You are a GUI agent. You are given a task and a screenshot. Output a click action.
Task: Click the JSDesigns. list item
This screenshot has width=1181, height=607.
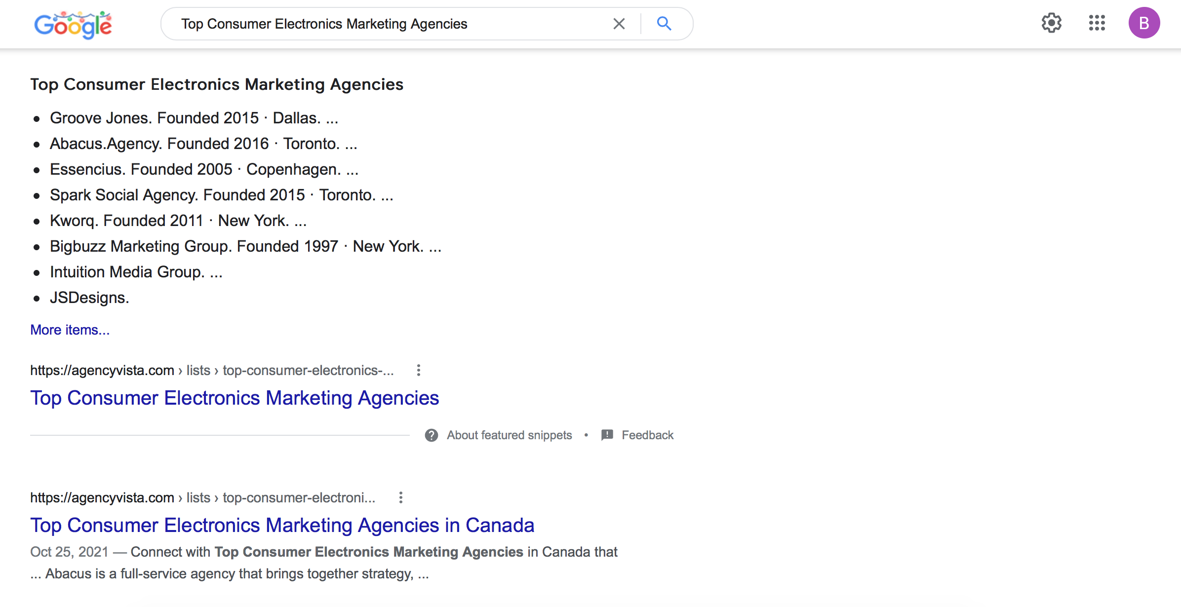89,298
